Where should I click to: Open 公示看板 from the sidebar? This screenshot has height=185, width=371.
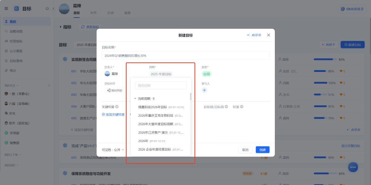point(27,51)
